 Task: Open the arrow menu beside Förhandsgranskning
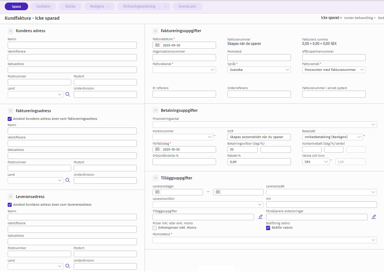(166, 6)
